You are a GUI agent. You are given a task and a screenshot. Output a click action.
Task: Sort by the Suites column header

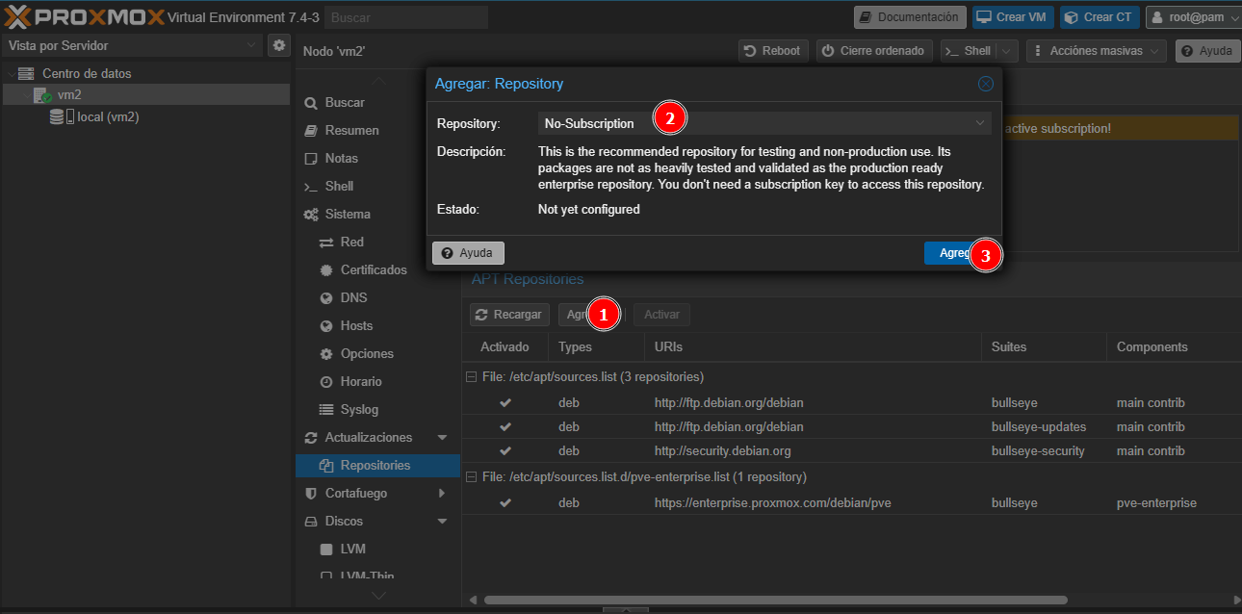click(x=1044, y=346)
